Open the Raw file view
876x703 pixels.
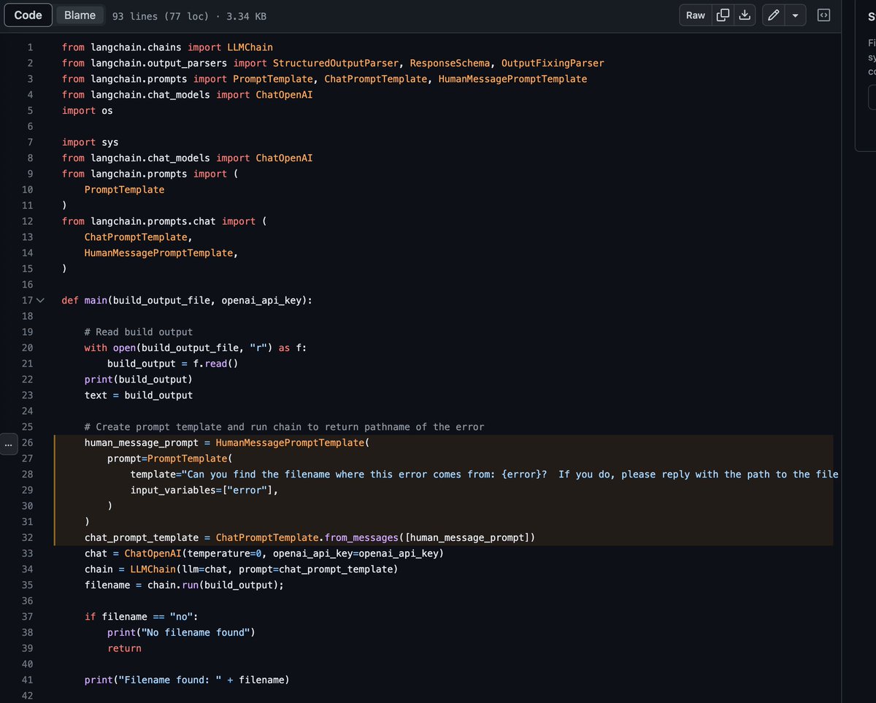click(696, 15)
